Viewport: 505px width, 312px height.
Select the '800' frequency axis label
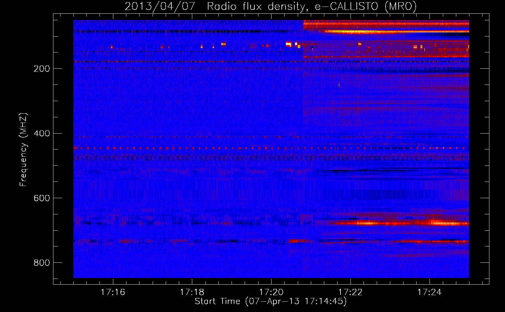coord(42,263)
